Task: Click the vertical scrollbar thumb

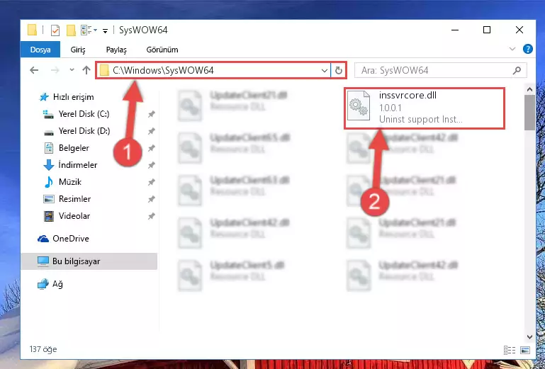Action: [x=529, y=113]
